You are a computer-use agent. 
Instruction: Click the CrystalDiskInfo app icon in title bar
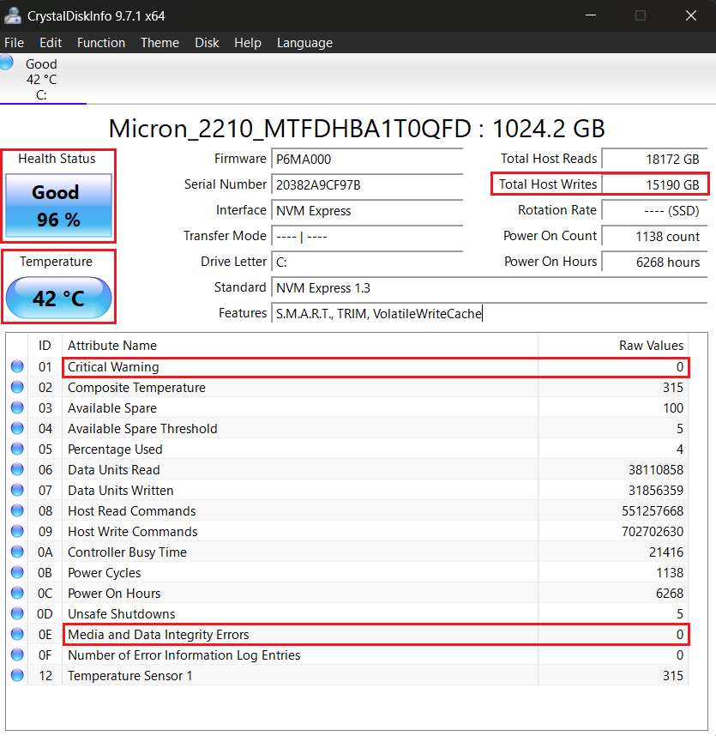[x=13, y=15]
